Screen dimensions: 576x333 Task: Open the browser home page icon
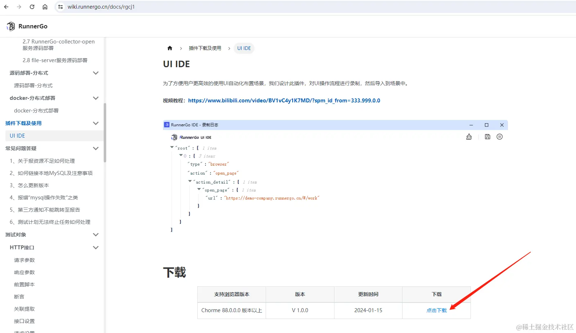(45, 7)
